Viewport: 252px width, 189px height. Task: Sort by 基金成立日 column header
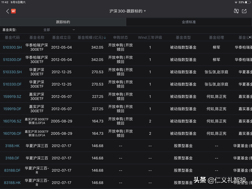click(61, 37)
